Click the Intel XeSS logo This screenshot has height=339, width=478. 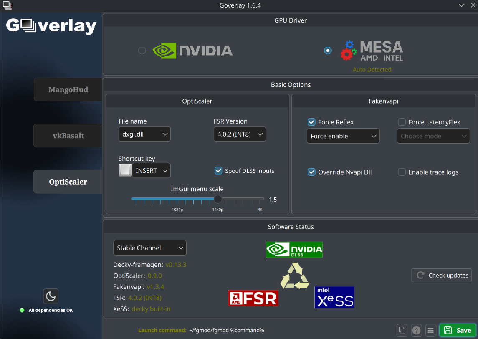tap(334, 297)
